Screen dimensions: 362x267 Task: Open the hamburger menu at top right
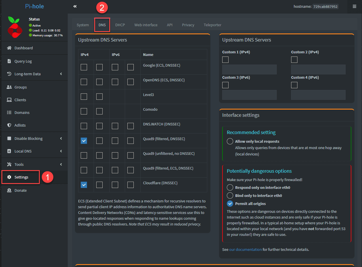pyautogui.click(x=354, y=6)
